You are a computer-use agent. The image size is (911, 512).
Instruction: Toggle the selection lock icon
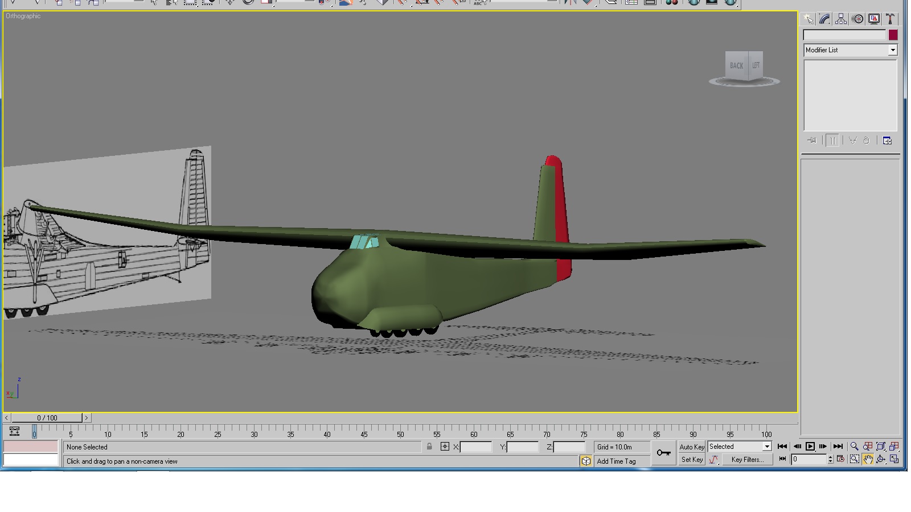coord(429,447)
